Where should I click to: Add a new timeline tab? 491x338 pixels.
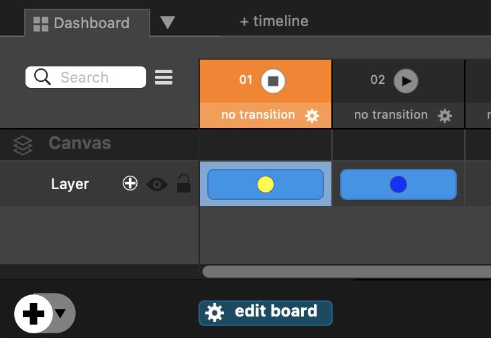(x=274, y=21)
